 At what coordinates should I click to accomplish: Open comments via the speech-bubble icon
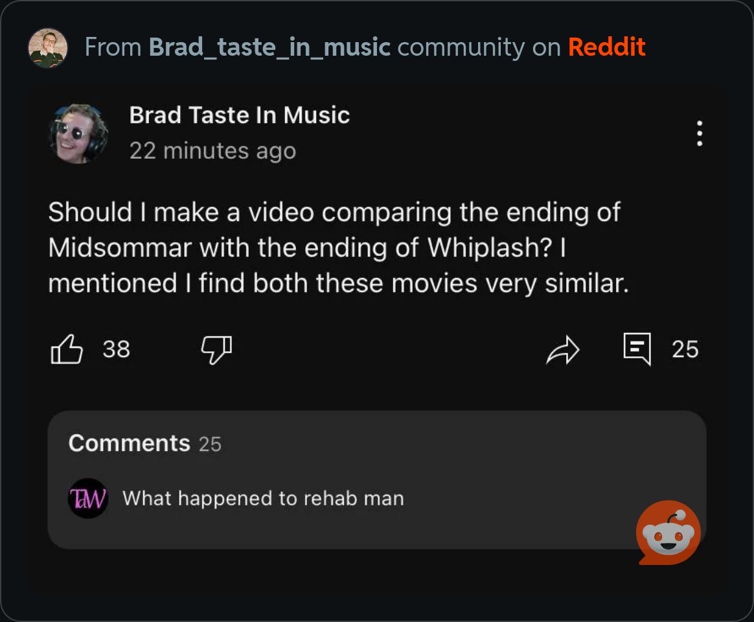tap(637, 349)
